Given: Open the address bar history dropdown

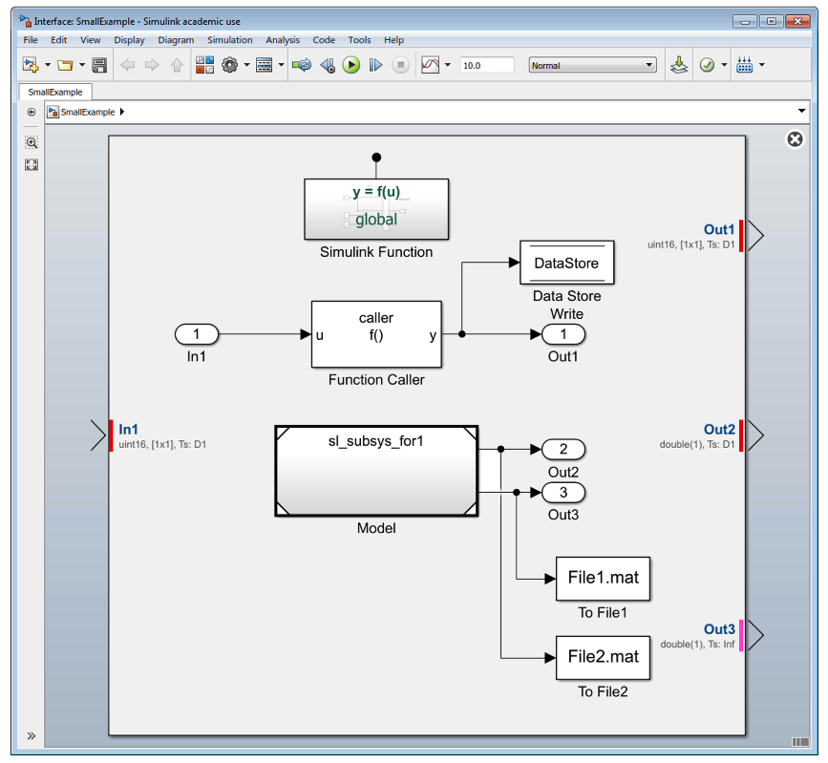Looking at the screenshot, I should (x=801, y=111).
